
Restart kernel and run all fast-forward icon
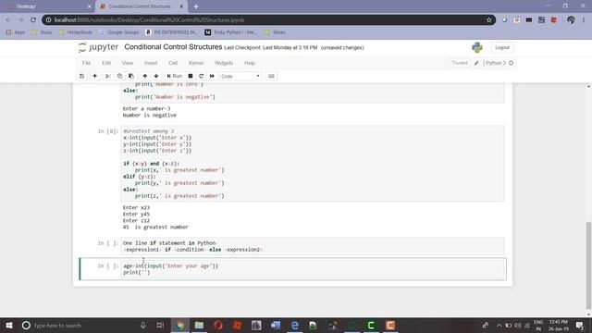point(212,76)
